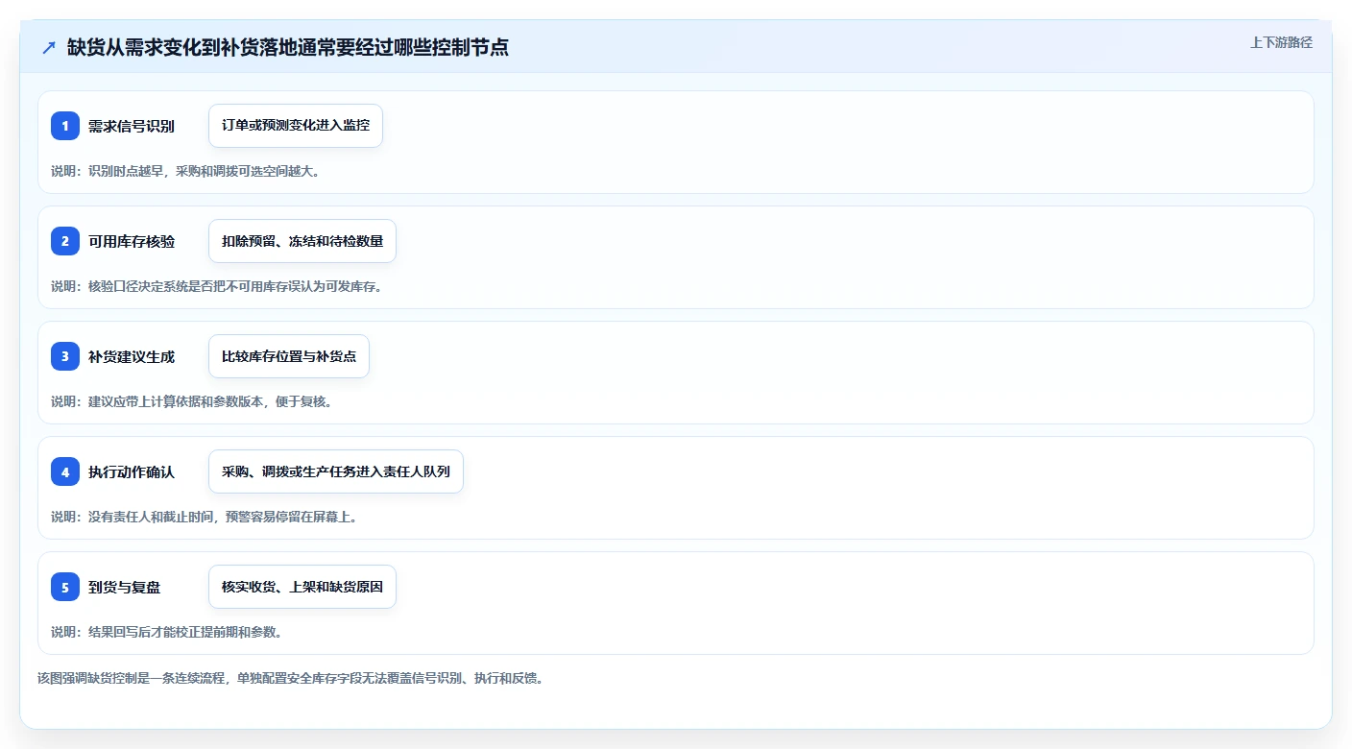Click the note 核验口径决定系统是否把不可用库存误认为可发库存
Viewport: 1352px width, 749px height.
pyautogui.click(x=217, y=286)
